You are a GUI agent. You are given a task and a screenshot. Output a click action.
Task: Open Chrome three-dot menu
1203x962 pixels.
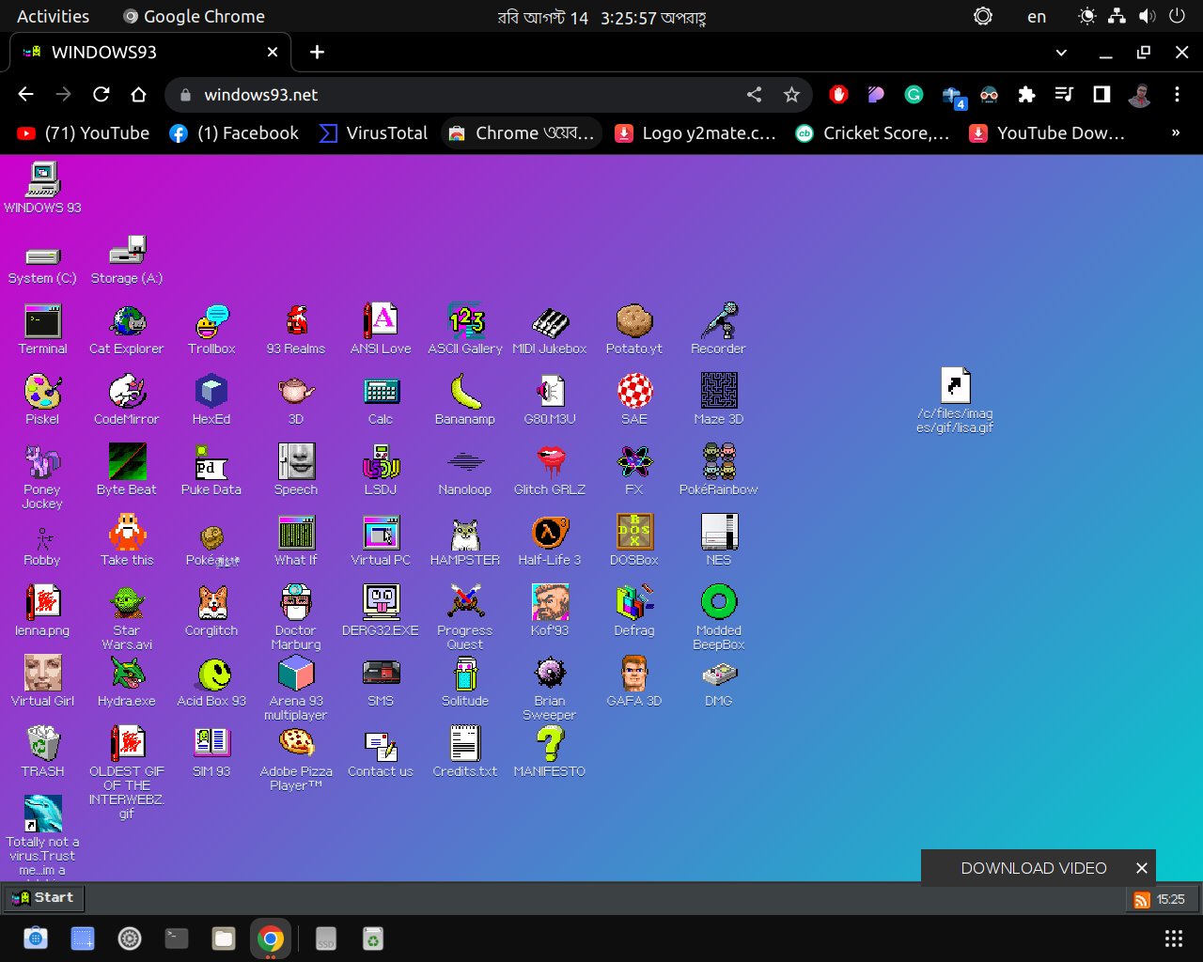click(x=1177, y=95)
